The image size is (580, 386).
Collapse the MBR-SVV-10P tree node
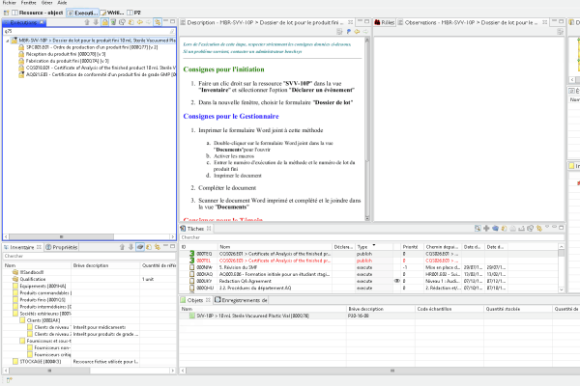[x=7, y=41]
